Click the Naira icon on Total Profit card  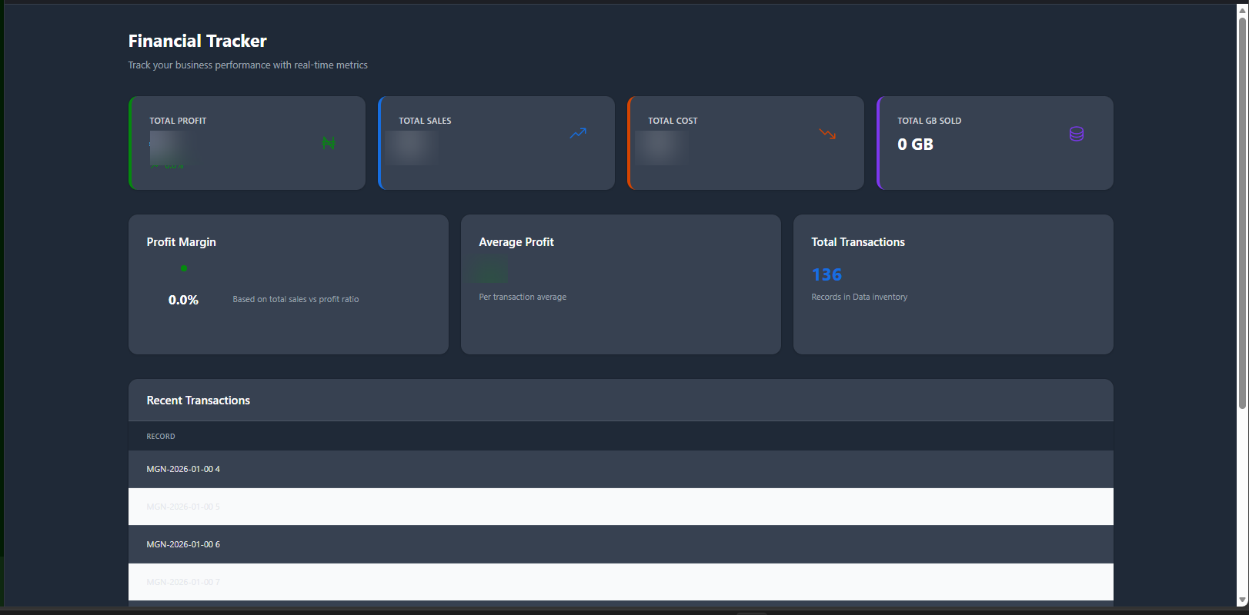coord(329,143)
